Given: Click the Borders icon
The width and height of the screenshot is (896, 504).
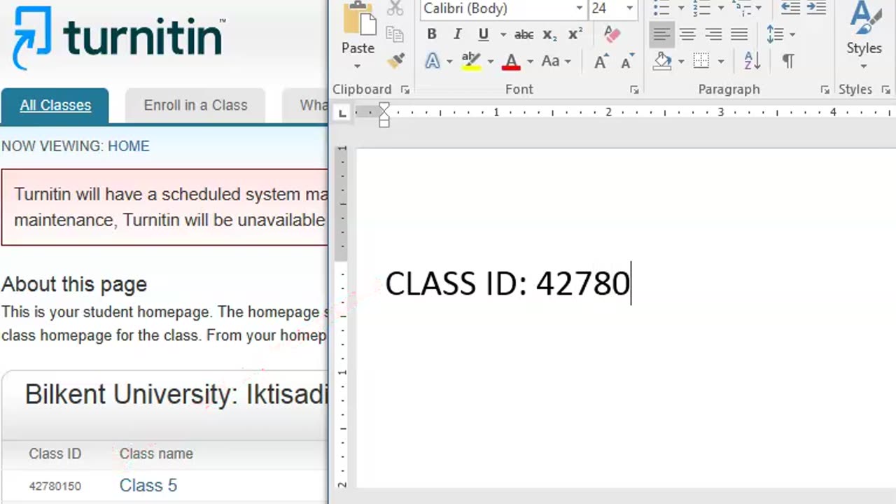Looking at the screenshot, I should coord(701,62).
